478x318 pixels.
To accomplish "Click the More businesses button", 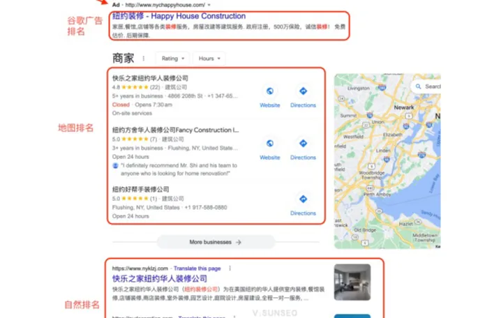I will 216,242.
